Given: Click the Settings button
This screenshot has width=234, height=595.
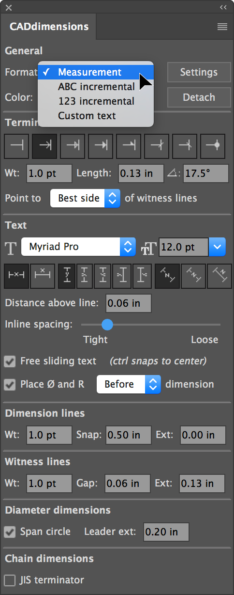Looking at the screenshot, I should coord(199,72).
